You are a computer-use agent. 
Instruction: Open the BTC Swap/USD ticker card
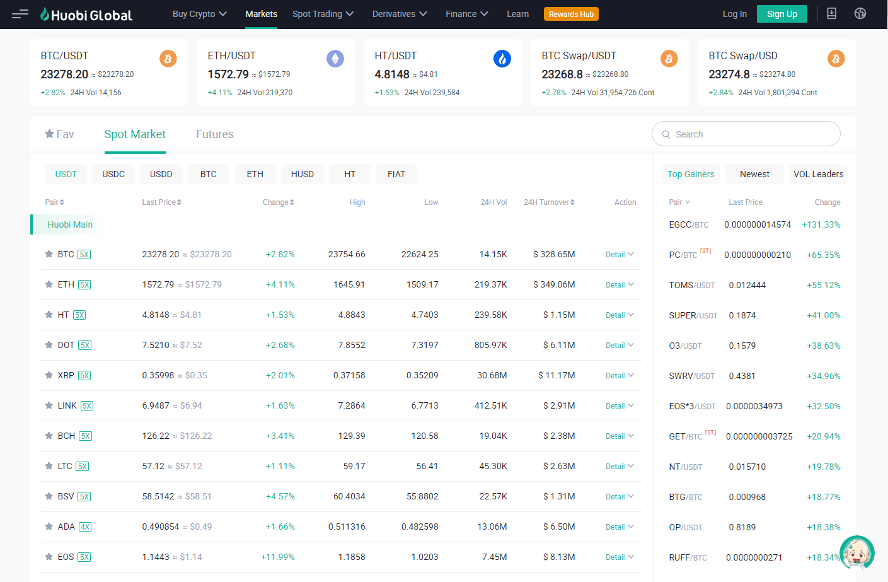point(777,73)
